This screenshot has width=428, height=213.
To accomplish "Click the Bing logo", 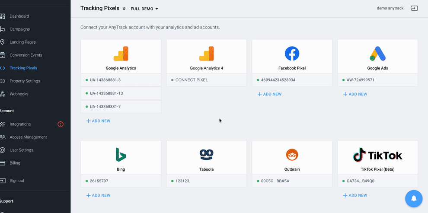I will pos(121,155).
